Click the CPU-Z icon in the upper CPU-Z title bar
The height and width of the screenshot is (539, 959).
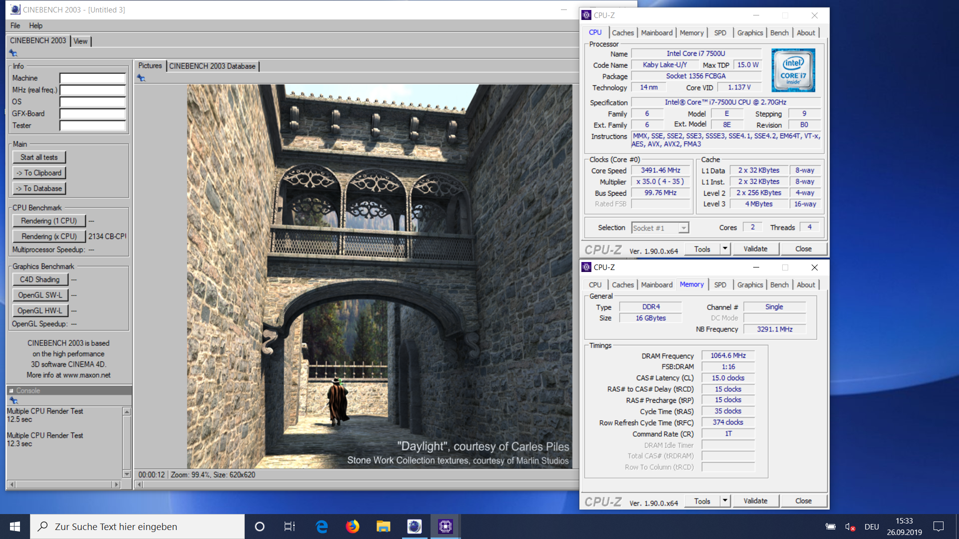point(586,15)
